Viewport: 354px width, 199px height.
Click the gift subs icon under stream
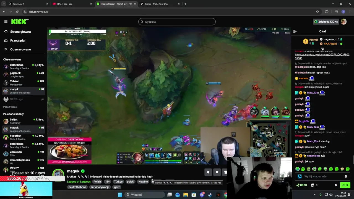(x=225, y=172)
